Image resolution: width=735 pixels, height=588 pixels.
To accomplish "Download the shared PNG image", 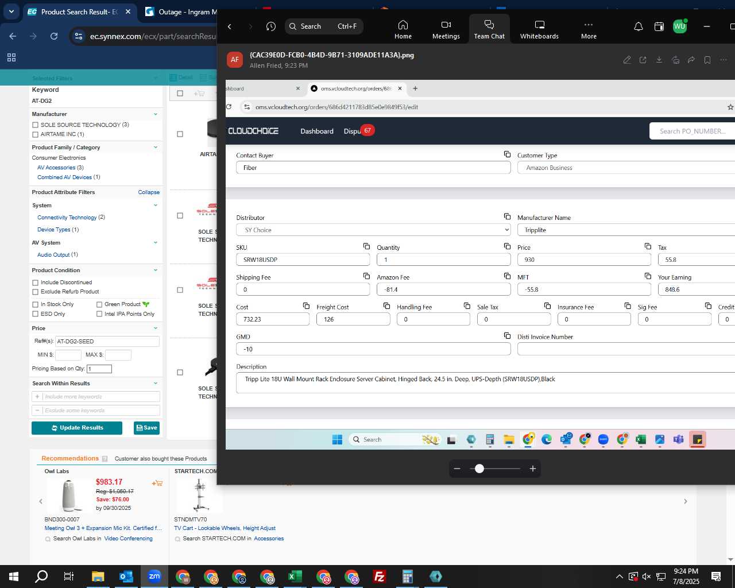I will (659, 60).
